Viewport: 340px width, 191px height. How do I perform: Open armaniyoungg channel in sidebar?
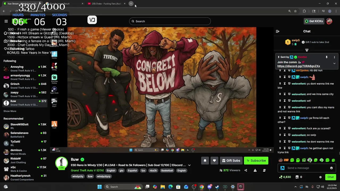[x=25, y=77]
